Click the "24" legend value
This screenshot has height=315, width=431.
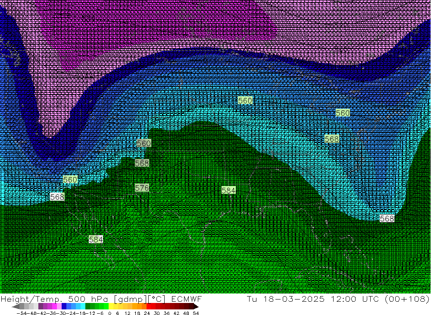(147, 313)
